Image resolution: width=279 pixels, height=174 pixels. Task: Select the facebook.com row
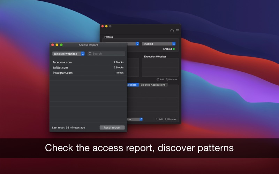pos(88,62)
